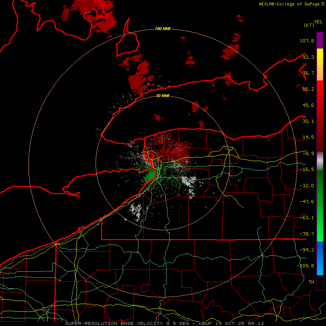This screenshot has height=326, width=326.
Task: Select the -16.5 velocity scale value
Action: point(307,170)
